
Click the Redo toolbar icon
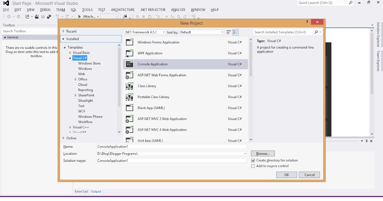tap(68, 17)
